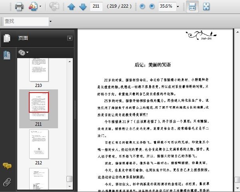This screenshot has width=240, height=192.
Task: Open the comments panel icon
Action: coord(7,166)
